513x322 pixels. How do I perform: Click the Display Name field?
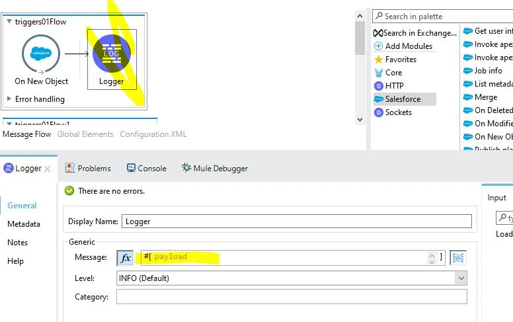[297, 221]
